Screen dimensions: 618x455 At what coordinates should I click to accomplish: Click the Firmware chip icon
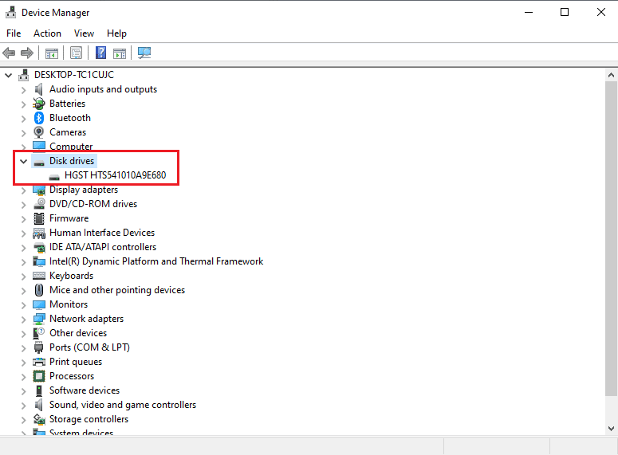38,218
